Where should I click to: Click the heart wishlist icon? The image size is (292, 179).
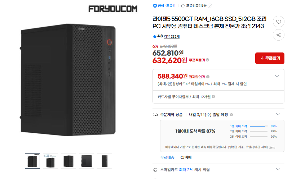[x=278, y=22]
